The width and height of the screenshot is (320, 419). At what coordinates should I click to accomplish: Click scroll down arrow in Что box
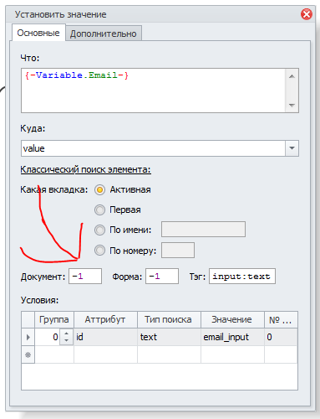click(292, 105)
